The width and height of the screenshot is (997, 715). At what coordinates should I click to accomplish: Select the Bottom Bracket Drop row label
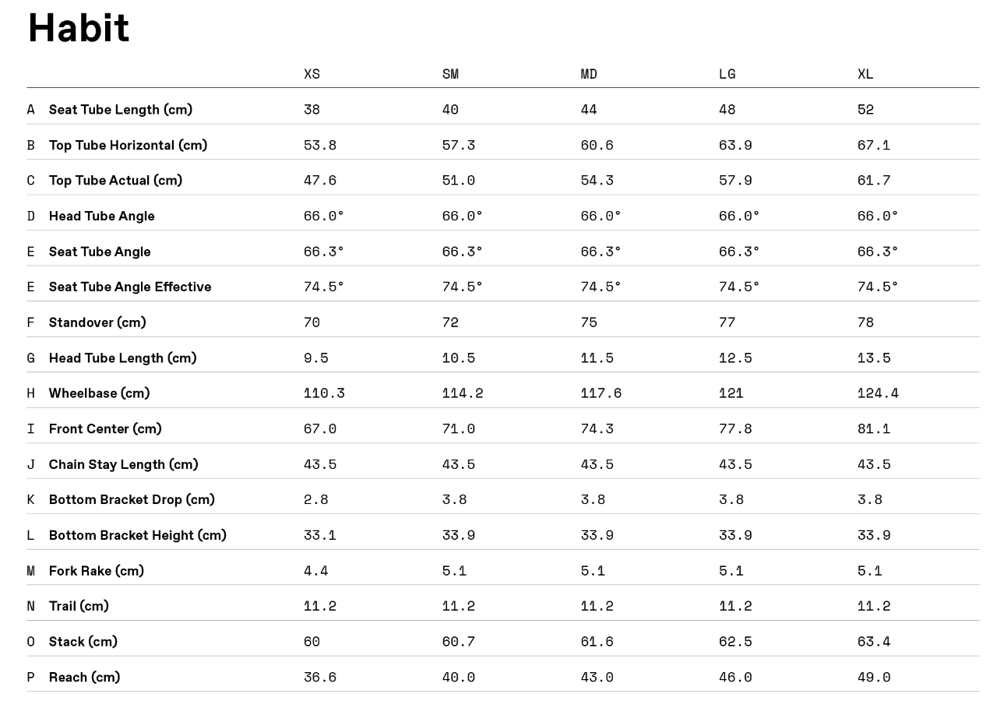click(x=132, y=499)
